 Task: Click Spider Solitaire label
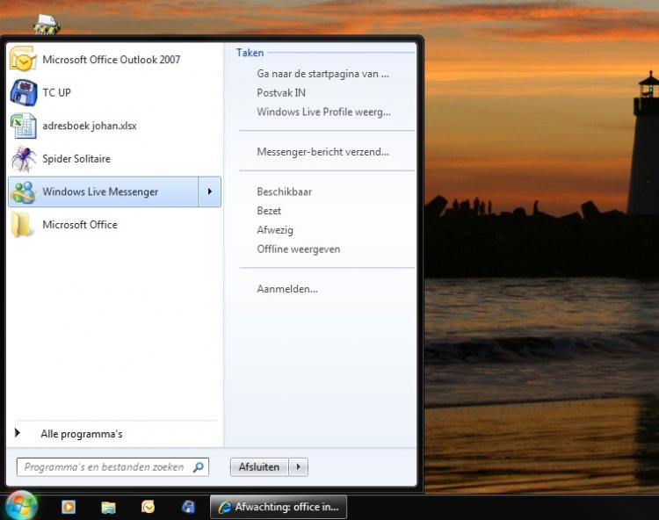point(76,159)
